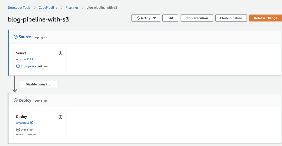Click external link icon in Source action

[32, 59]
